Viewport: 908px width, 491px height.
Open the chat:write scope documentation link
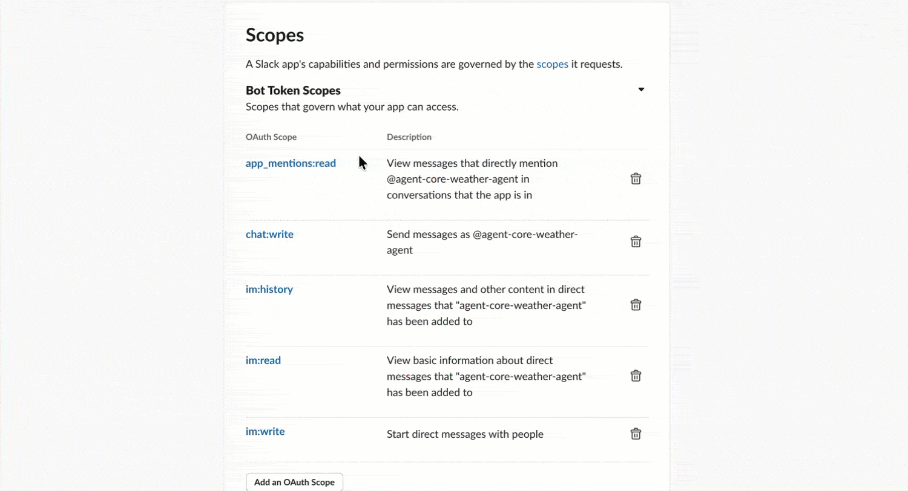click(269, 234)
